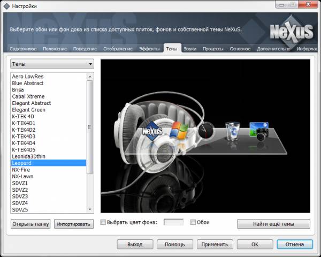Click the theme list scroll up arrow
The width and height of the screenshot is (321, 257).
(x=90, y=77)
